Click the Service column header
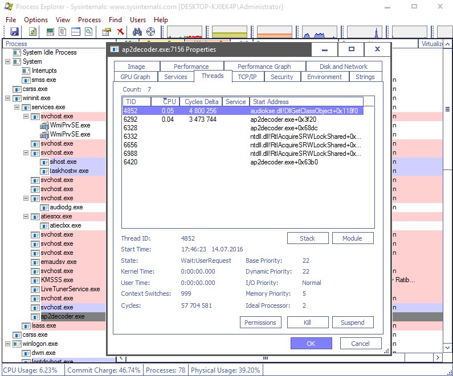The height and width of the screenshot is (376, 453). [236, 102]
